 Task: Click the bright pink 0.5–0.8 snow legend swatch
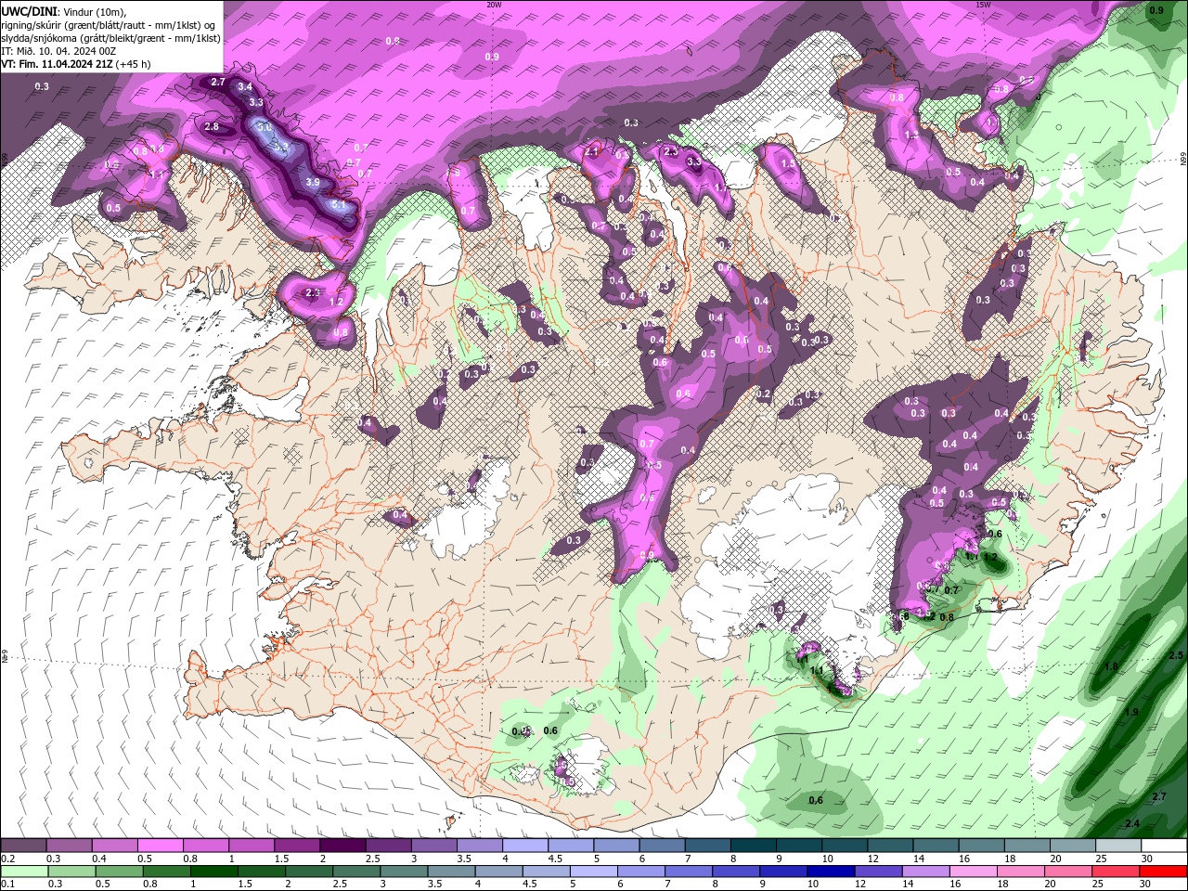(160, 846)
